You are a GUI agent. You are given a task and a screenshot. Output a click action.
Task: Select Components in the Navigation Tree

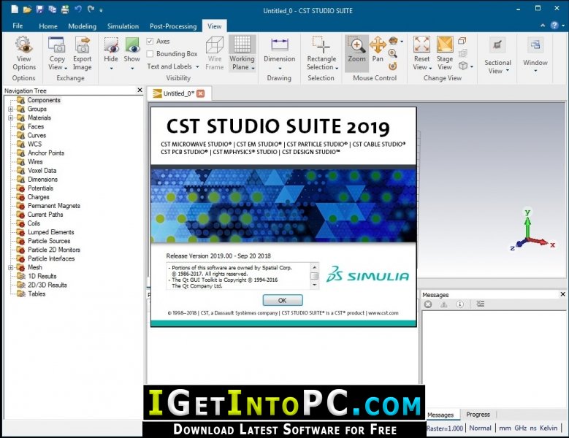[x=44, y=100]
